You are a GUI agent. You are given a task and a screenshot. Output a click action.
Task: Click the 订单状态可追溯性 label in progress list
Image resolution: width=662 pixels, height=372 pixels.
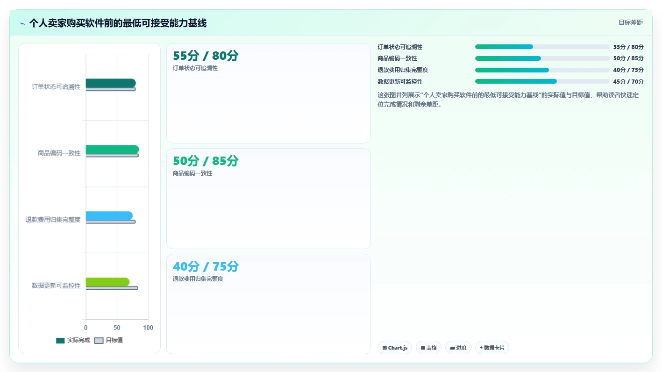tap(400, 47)
